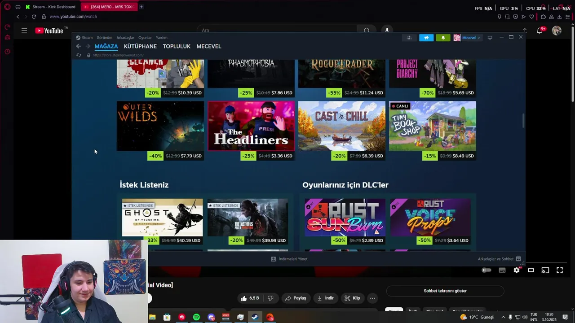Image resolution: width=575 pixels, height=323 pixels.
Task: Like the video with 6,5 B likes
Action: pos(250,298)
